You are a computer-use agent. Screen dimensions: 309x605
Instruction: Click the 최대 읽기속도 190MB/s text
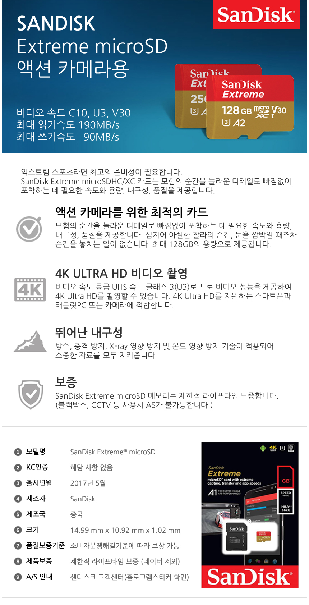pos(68,125)
